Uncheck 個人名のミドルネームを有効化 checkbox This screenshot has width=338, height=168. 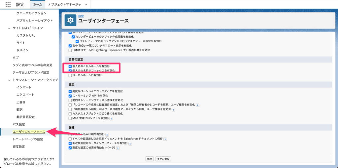(70, 66)
